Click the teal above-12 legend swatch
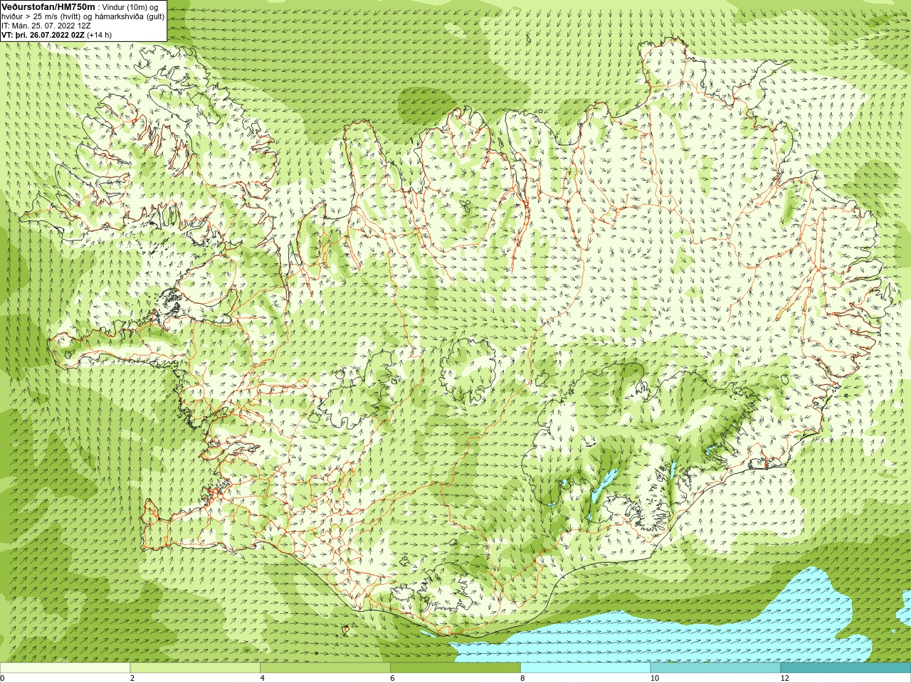 point(846,668)
